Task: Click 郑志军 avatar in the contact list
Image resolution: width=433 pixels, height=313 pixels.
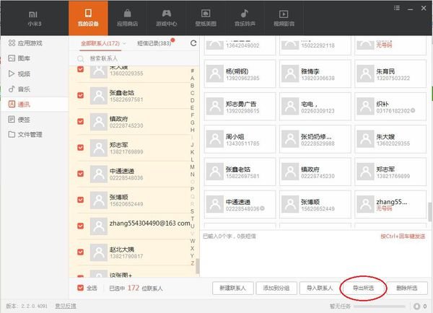Action: pos(99,148)
